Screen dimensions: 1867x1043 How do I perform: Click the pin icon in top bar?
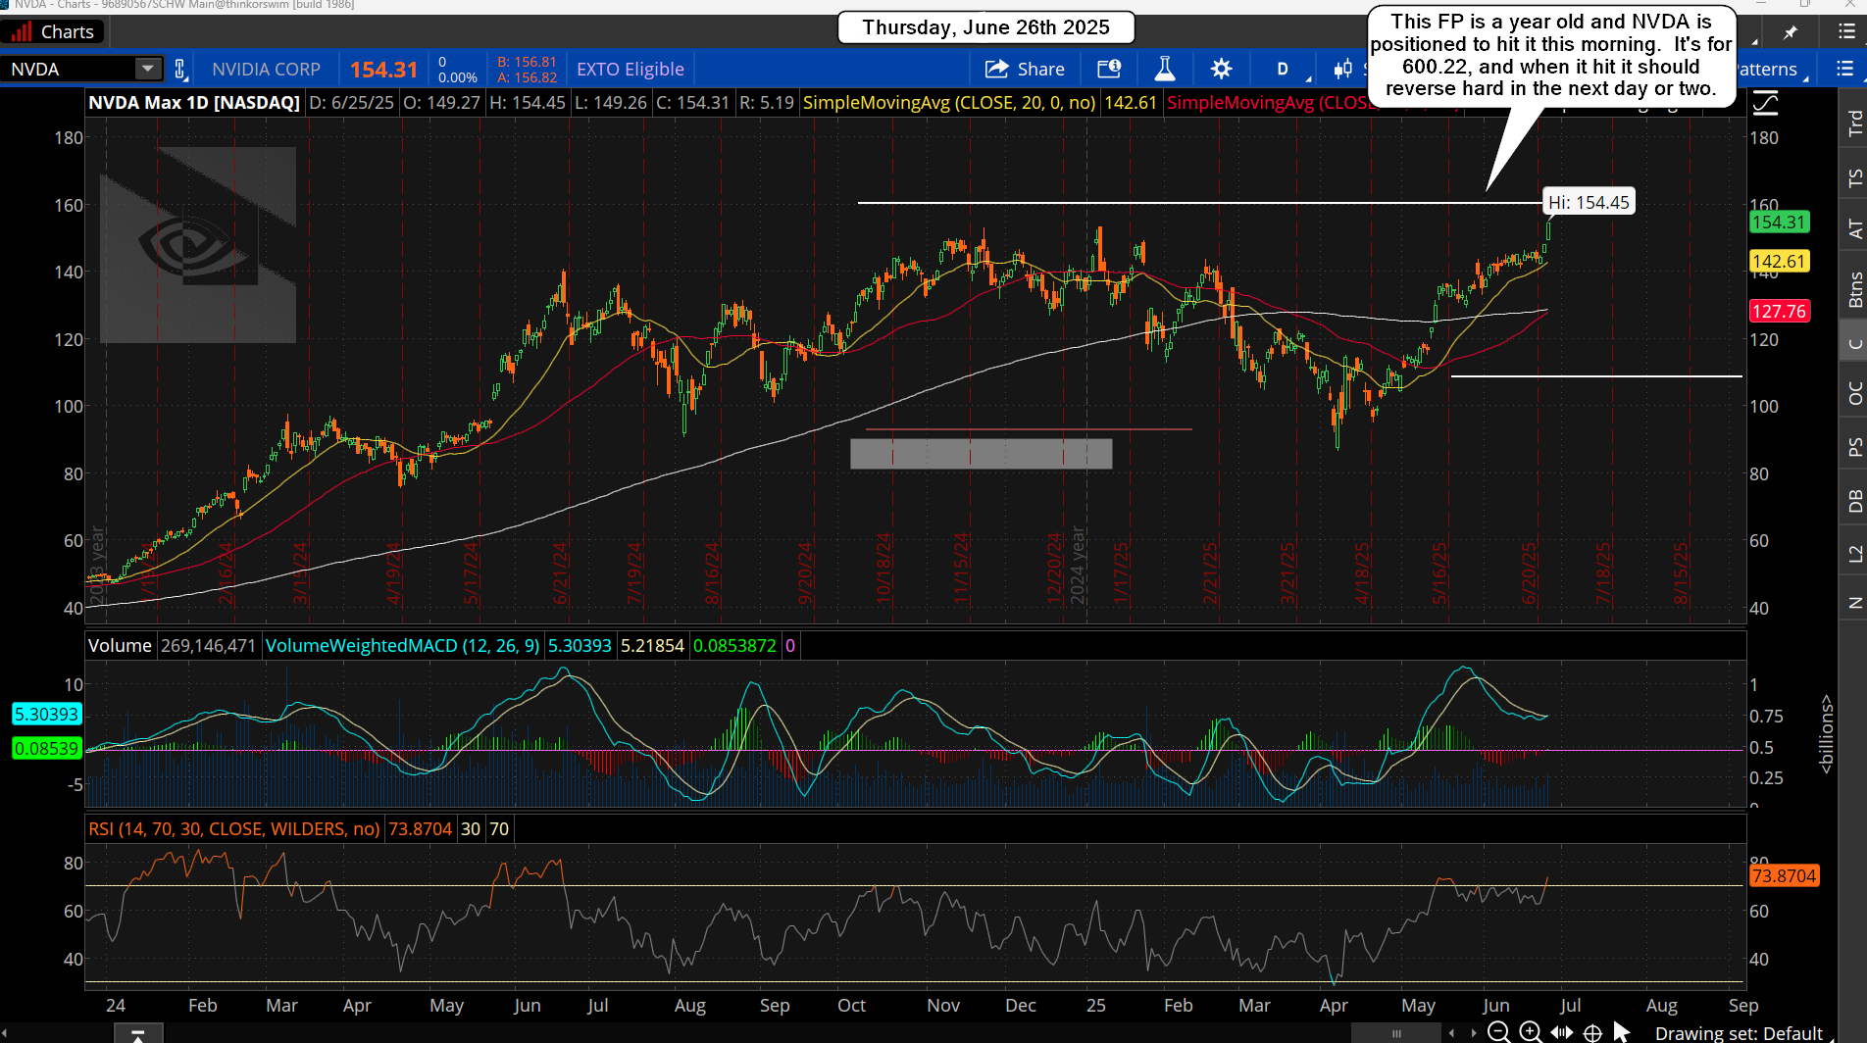coord(1791,32)
